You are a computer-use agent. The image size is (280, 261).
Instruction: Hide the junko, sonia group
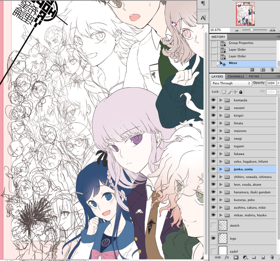[213, 169]
